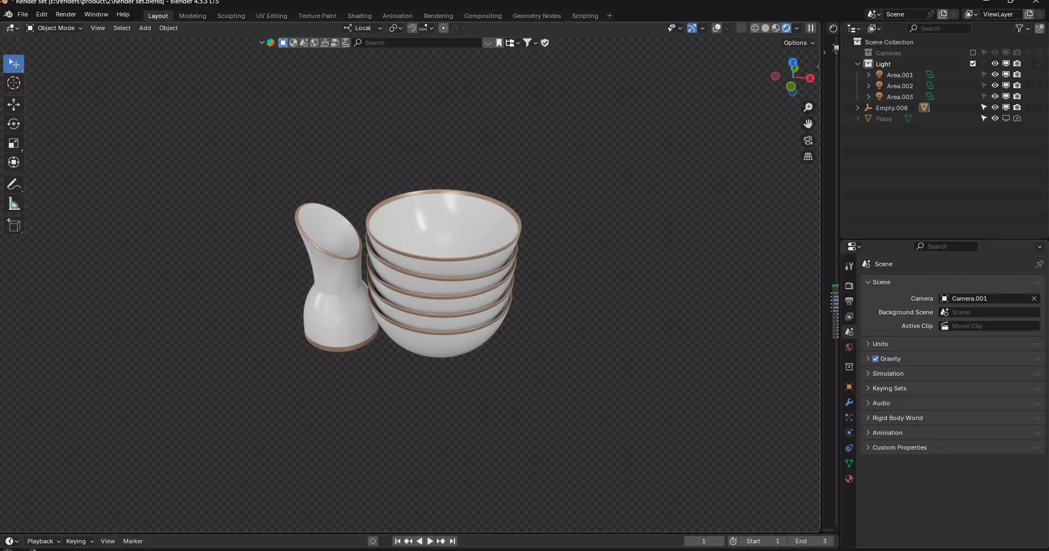The image size is (1049, 551).
Task: Disable Area.003 in renders via camera icon
Action: (x=1017, y=97)
